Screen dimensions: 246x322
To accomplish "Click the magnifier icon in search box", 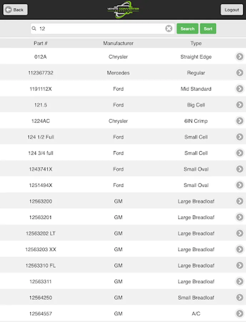I will coord(34,29).
